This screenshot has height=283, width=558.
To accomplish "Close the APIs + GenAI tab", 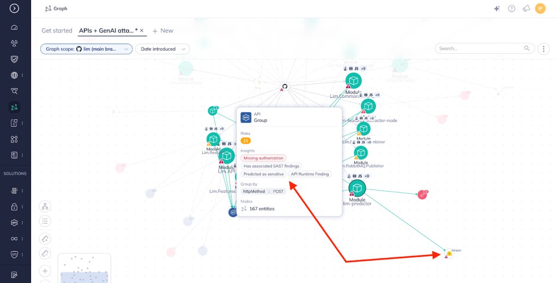I will [x=142, y=30].
